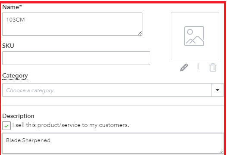
Task: Click the divider between pencil and trash
Action: point(198,66)
